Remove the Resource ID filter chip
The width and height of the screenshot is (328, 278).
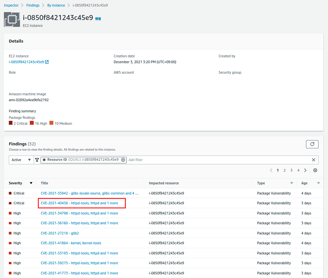pyautogui.click(x=123, y=160)
